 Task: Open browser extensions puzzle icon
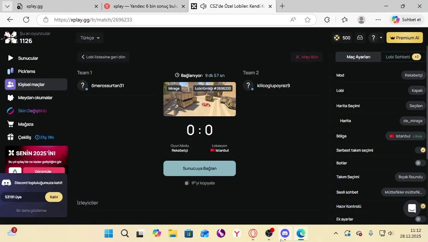pos(327,20)
